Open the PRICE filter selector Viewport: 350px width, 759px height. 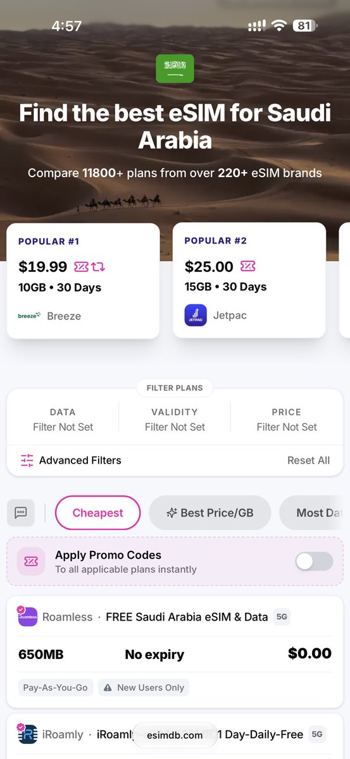287,419
